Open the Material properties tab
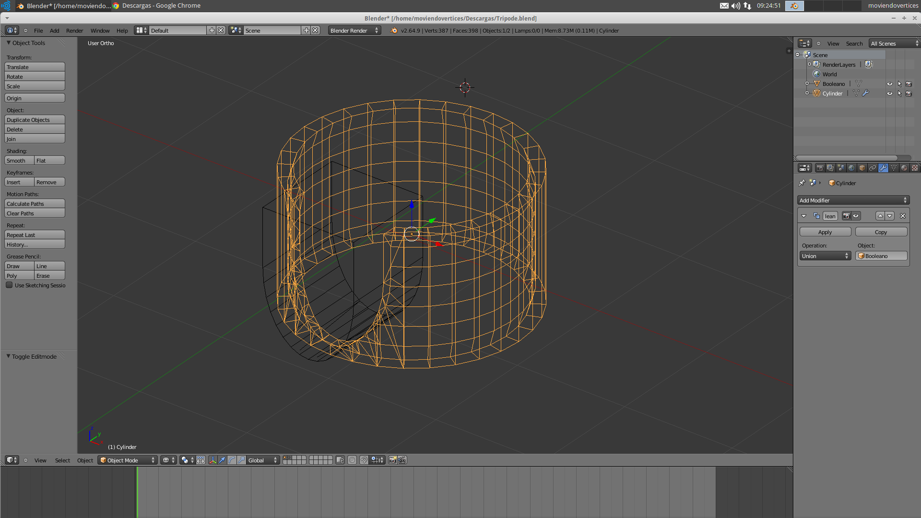The width and height of the screenshot is (921, 518). pos(904,168)
